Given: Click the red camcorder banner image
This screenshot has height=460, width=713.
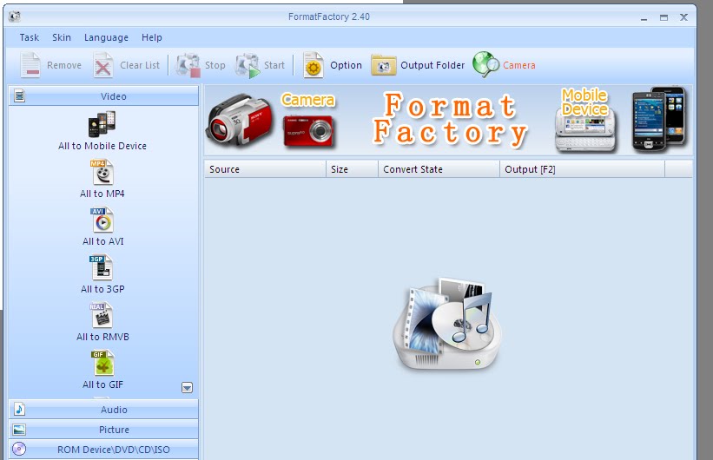Looking at the screenshot, I should tap(240, 120).
